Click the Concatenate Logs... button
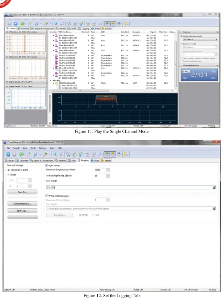This screenshot has width=224, height=298. [x=22, y=204]
